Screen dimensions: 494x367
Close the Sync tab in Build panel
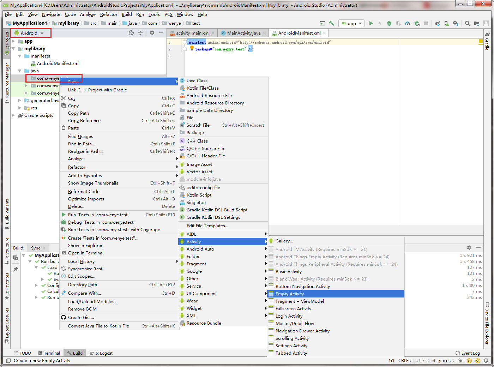[44, 248]
